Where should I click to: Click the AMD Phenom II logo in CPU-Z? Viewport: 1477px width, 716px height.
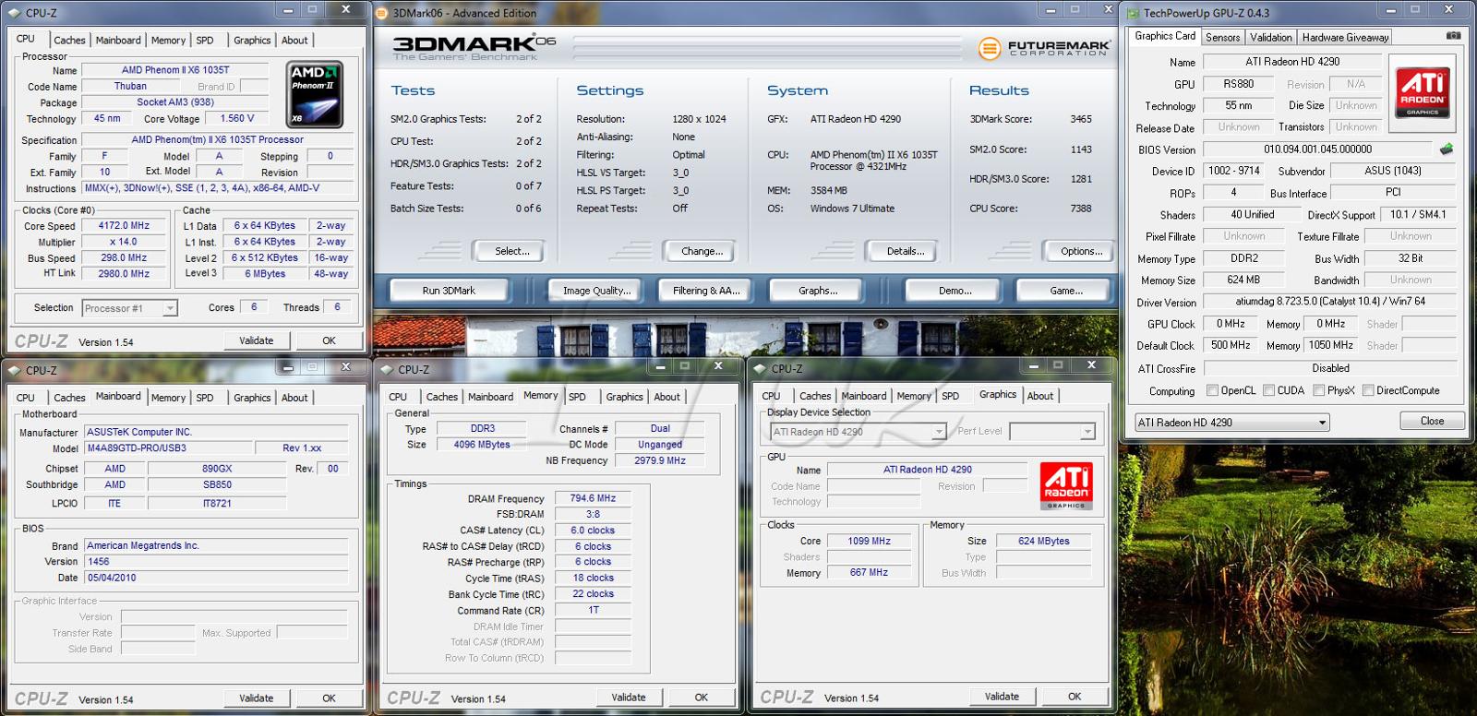point(315,94)
